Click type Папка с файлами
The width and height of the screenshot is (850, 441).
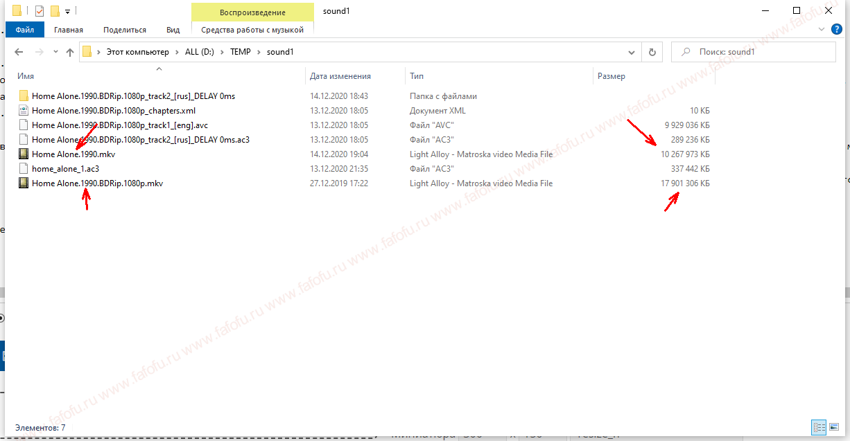tap(443, 96)
